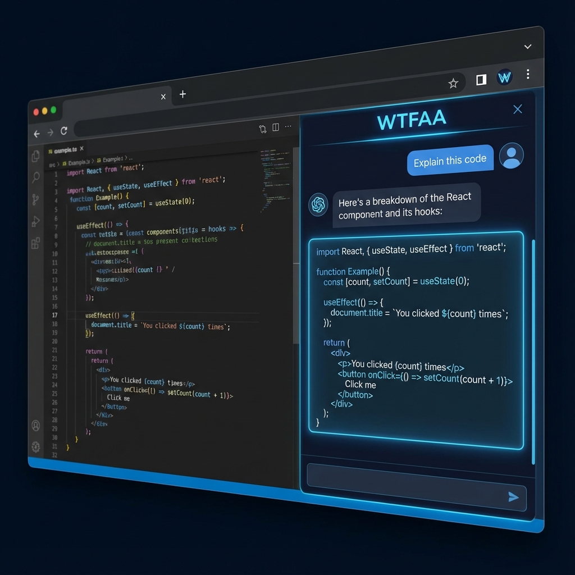Toggle split editor layout icon
The height and width of the screenshot is (575, 575).
(275, 127)
